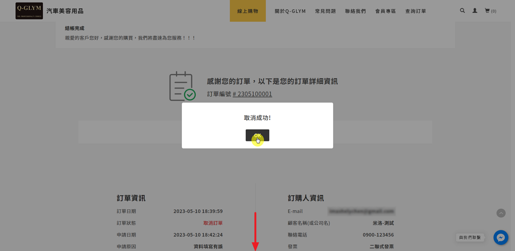515x251 pixels.
Task: Open the 聯絡我們 navigation item
Action: coord(355,11)
